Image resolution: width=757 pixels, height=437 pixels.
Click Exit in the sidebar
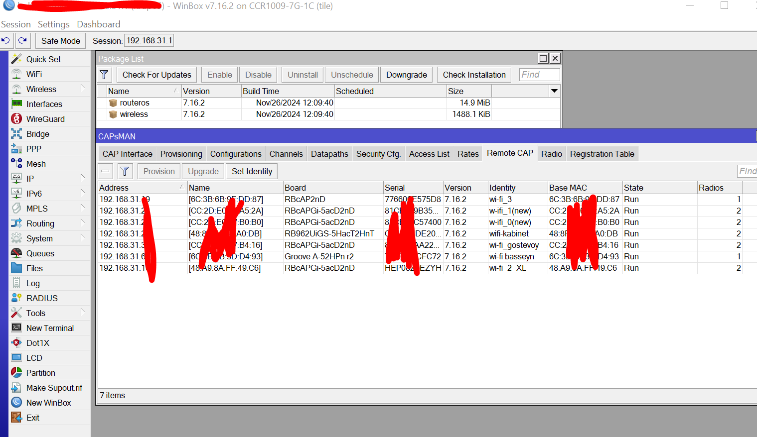pos(33,418)
